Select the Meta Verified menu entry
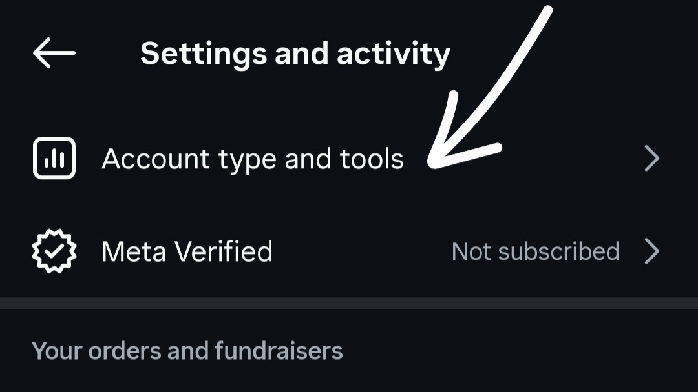 pyautogui.click(x=187, y=251)
